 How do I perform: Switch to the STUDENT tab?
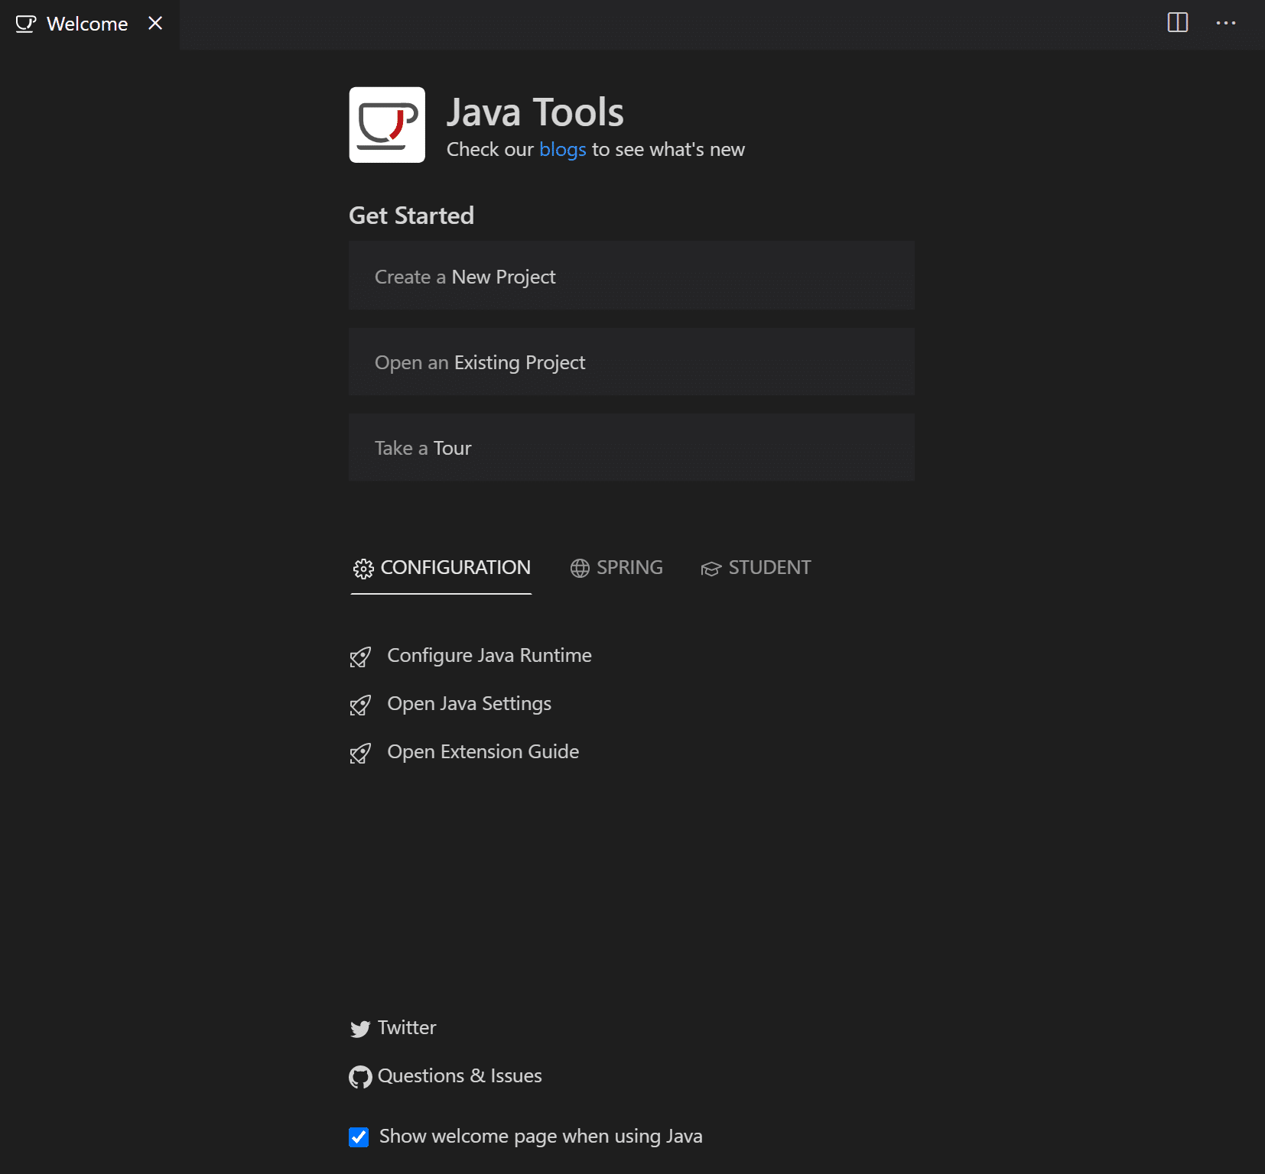pyautogui.click(x=756, y=568)
